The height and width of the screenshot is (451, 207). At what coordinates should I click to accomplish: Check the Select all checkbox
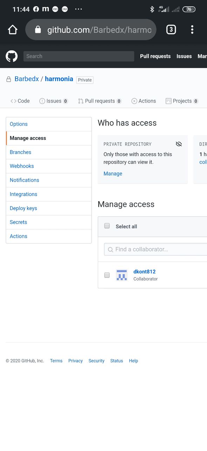coord(107,226)
